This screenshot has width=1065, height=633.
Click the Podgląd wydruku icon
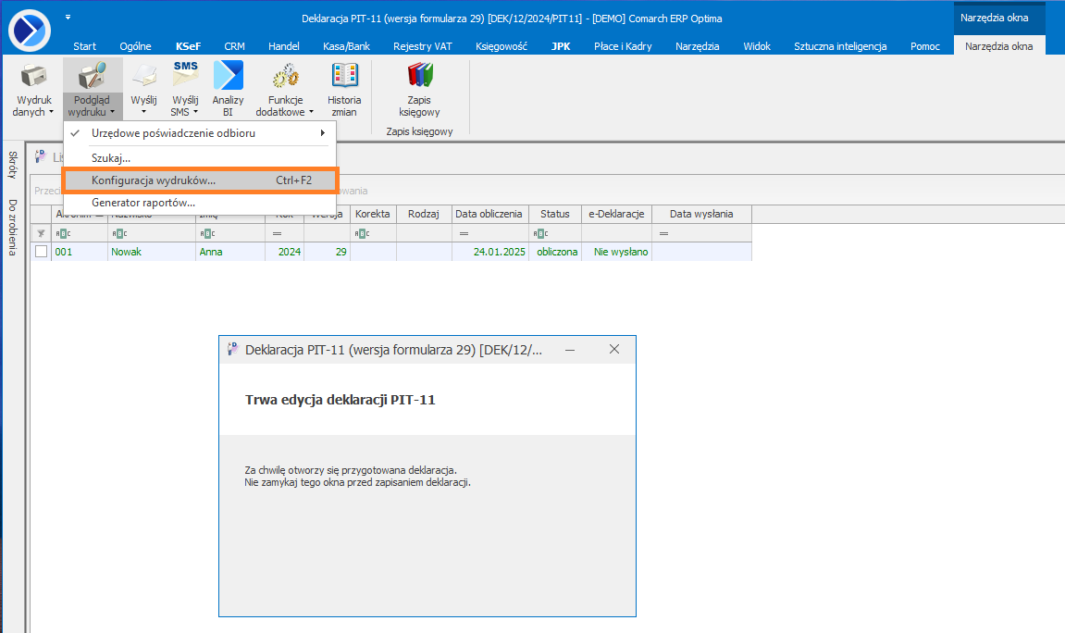tap(93, 76)
